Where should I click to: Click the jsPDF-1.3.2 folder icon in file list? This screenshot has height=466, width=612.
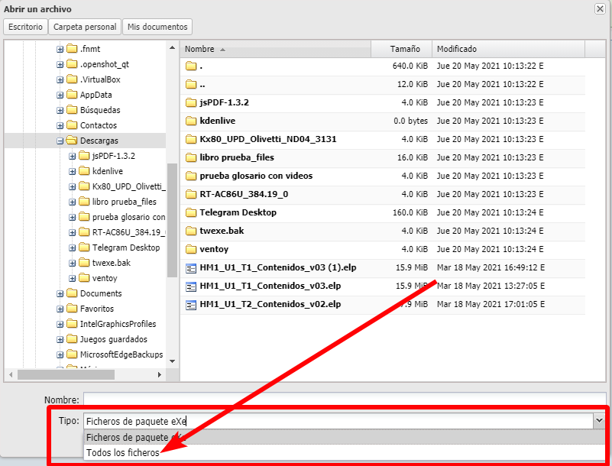(x=191, y=102)
